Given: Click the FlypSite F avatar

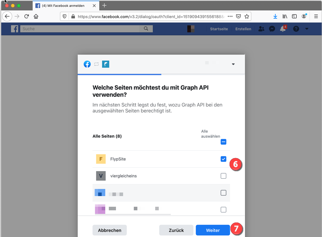Looking at the screenshot, I should pyautogui.click(x=101, y=159).
